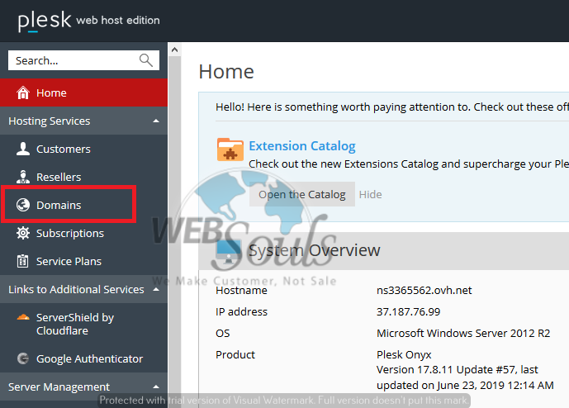Click the System Overview heading

tap(315, 250)
